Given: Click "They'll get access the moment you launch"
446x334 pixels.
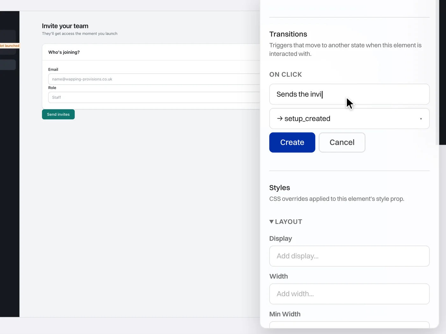Looking at the screenshot, I should (x=80, y=33).
